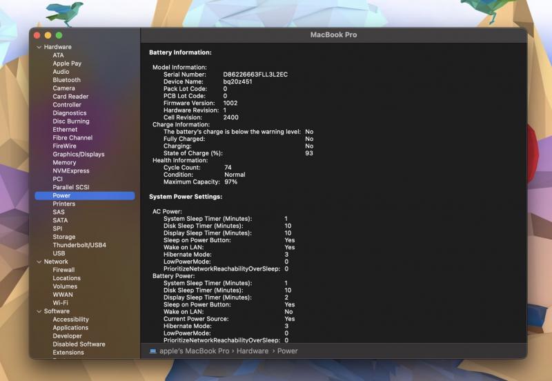Click the laptop icon in the path bar

pos(152,351)
